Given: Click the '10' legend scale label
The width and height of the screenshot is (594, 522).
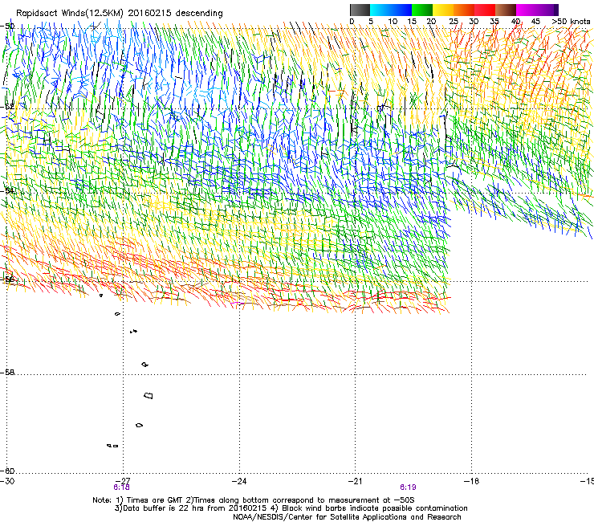Looking at the screenshot, I should tap(393, 22).
